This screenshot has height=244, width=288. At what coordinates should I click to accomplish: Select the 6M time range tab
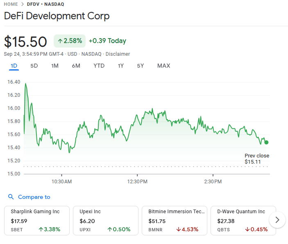click(x=76, y=66)
